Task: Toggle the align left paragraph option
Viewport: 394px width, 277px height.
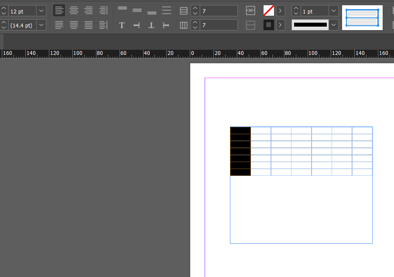Action: pos(59,10)
